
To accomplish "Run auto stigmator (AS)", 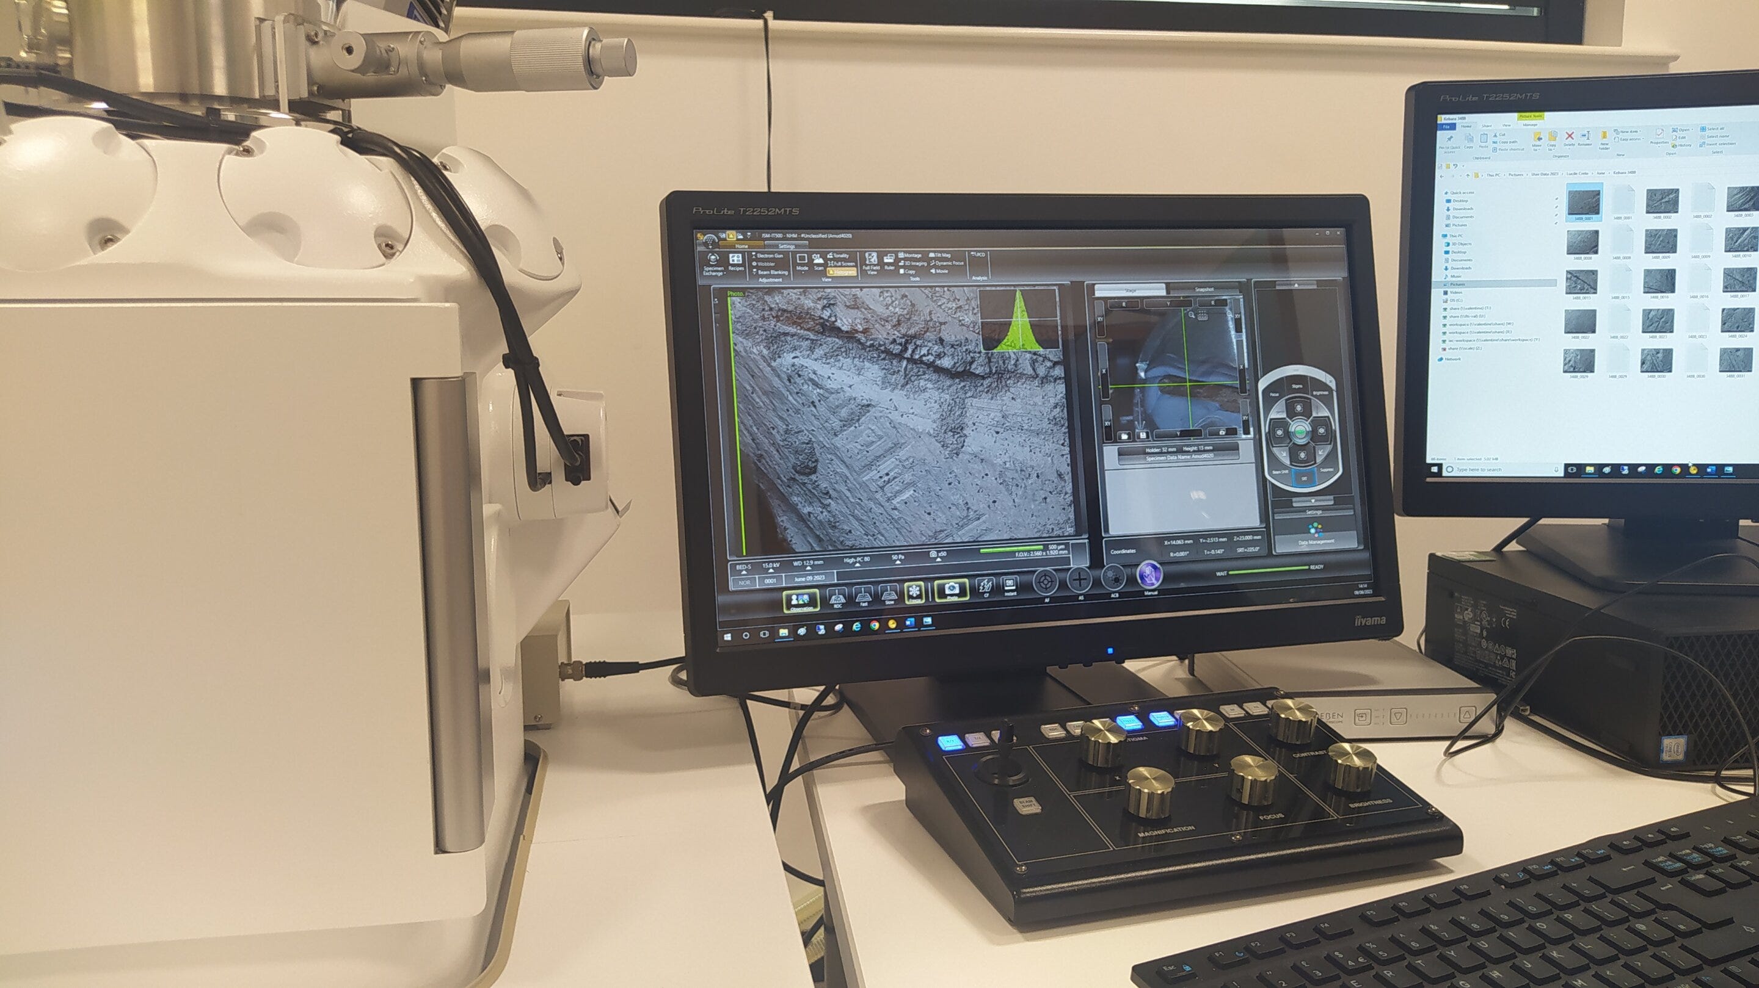I will click(1080, 580).
